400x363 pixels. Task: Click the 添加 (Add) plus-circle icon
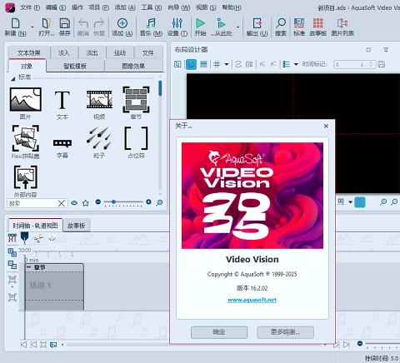[x=122, y=23]
